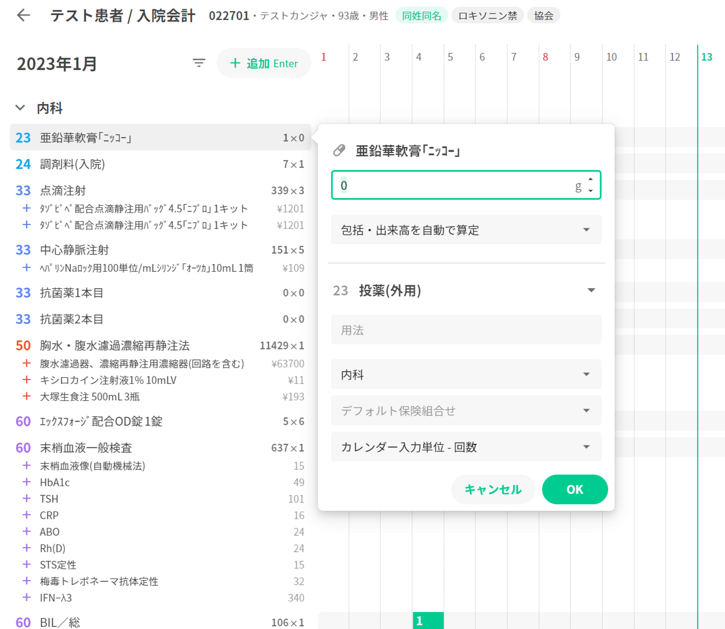Image resolution: width=725 pixels, height=629 pixels.
Task: Click plus icon next to ヘパリンNaロック用
Action: tap(26, 268)
